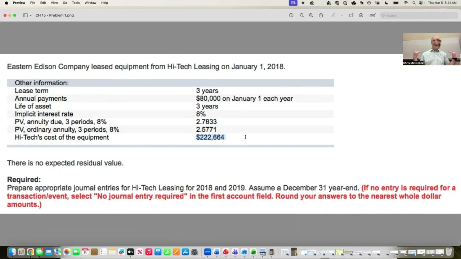Click the CH 15 - Problem 1.png title
461x259 pixels.
click(x=54, y=15)
